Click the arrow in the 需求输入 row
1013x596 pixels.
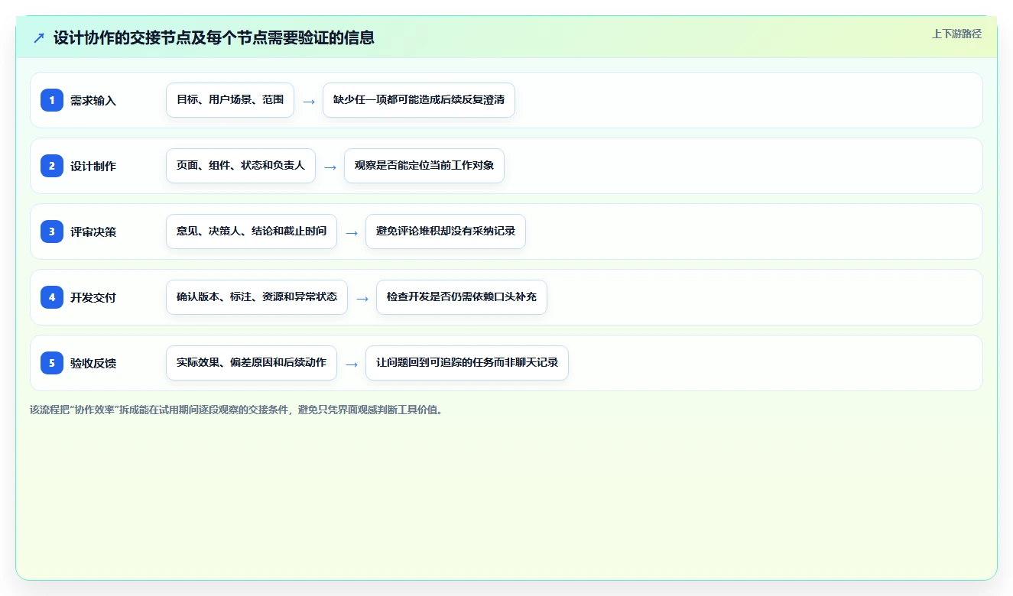click(x=309, y=101)
